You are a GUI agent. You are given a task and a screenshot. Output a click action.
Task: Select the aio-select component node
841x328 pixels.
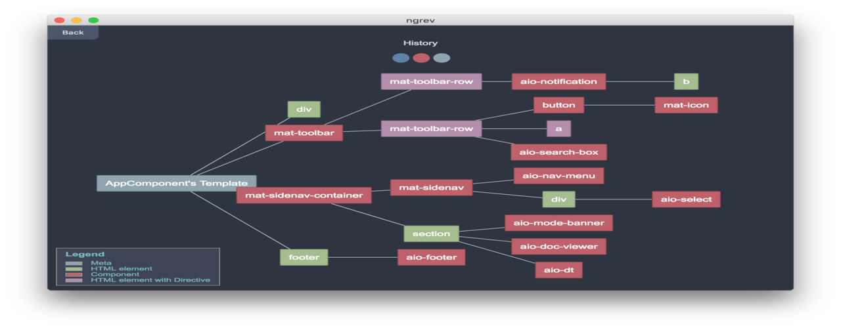coord(686,199)
